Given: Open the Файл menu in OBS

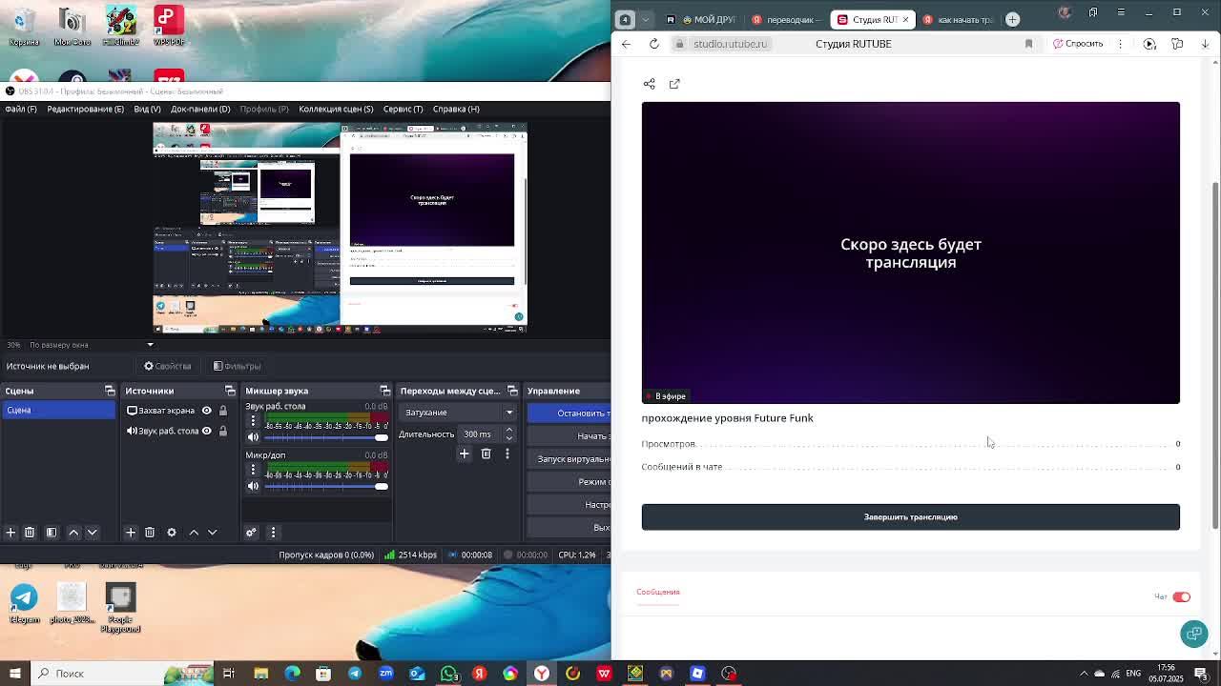Looking at the screenshot, I should click(x=21, y=109).
